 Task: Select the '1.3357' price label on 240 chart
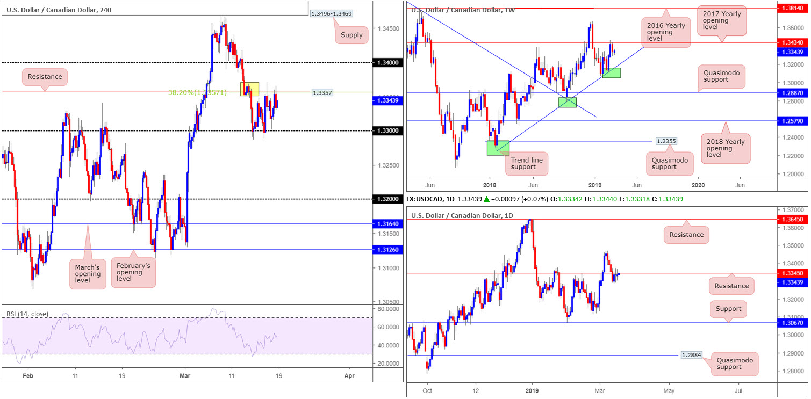pos(322,92)
